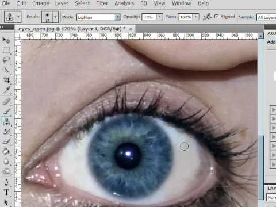Expand the topmost adjustment preset arrow
The image size is (276, 207).
point(273,110)
